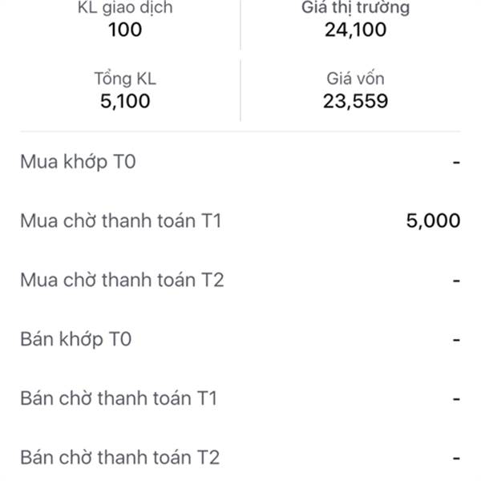
Task: Tap the Tổng KL label
Action: (x=124, y=79)
